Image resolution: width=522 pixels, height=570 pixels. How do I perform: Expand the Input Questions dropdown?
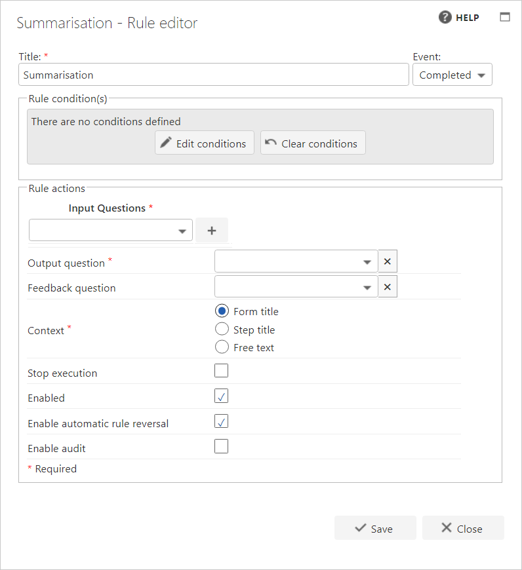(x=111, y=230)
